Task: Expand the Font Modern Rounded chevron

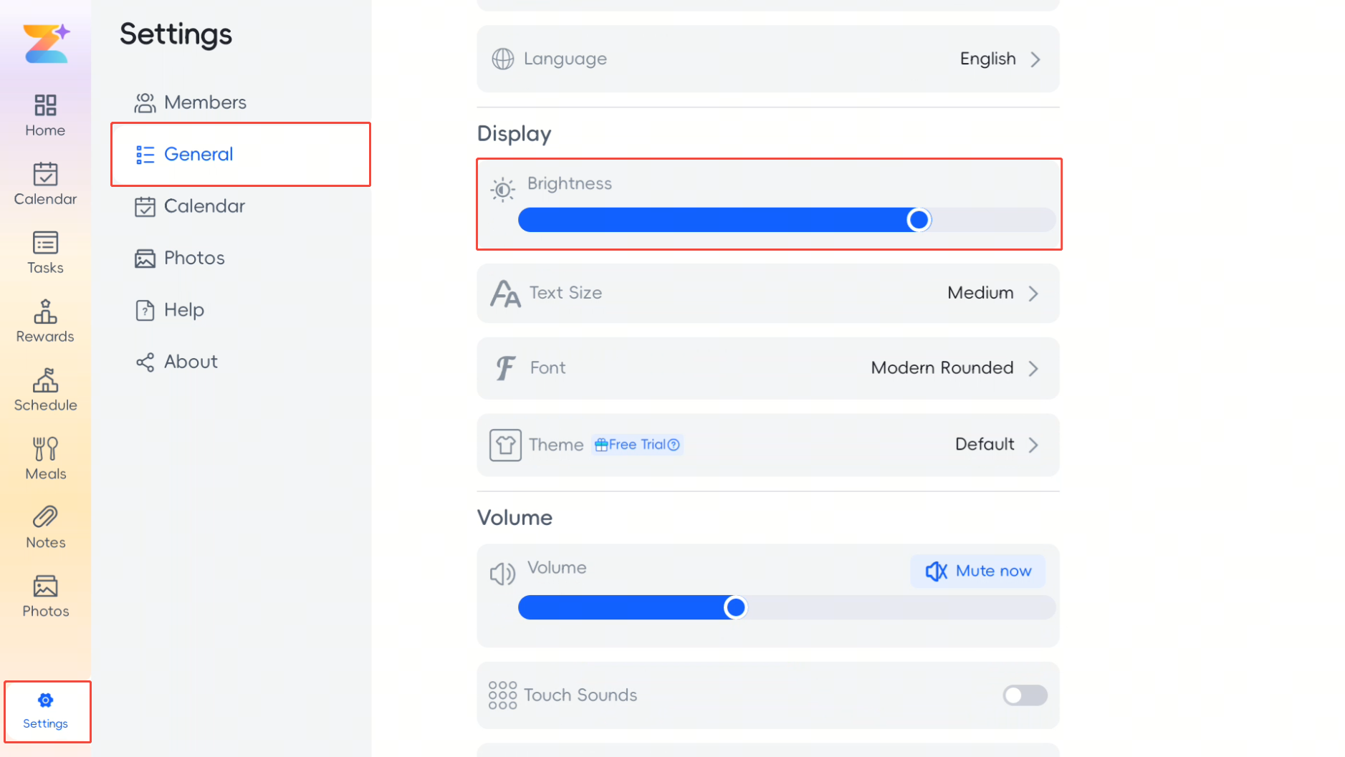Action: 1033,368
